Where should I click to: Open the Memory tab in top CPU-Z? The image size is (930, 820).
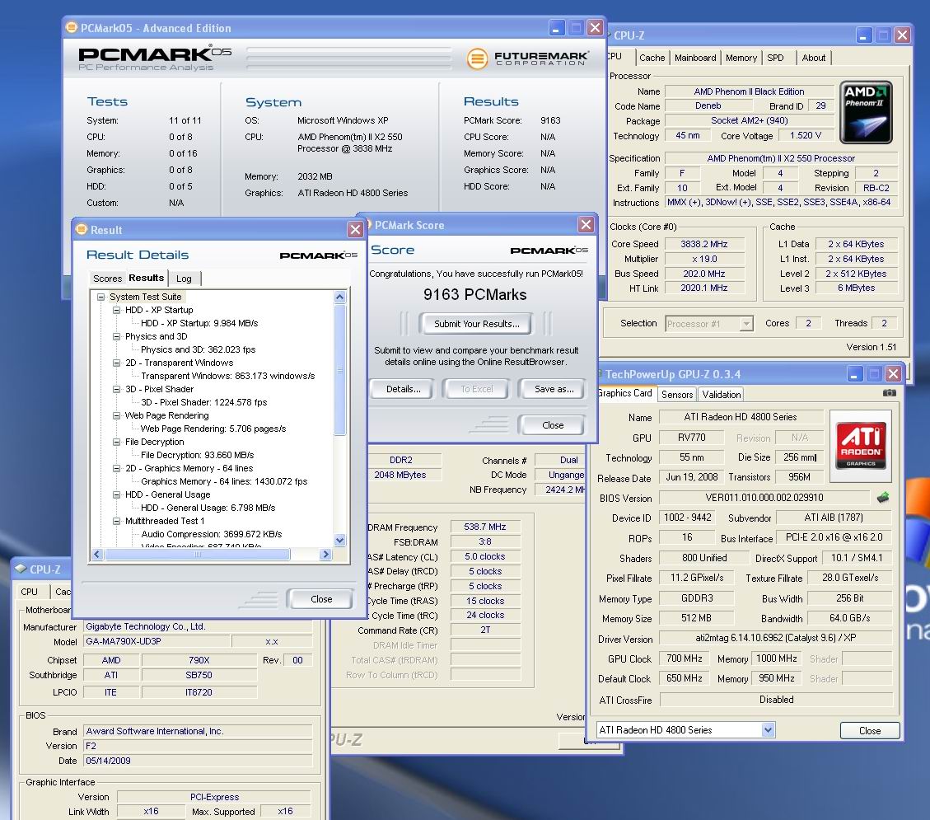pos(741,58)
